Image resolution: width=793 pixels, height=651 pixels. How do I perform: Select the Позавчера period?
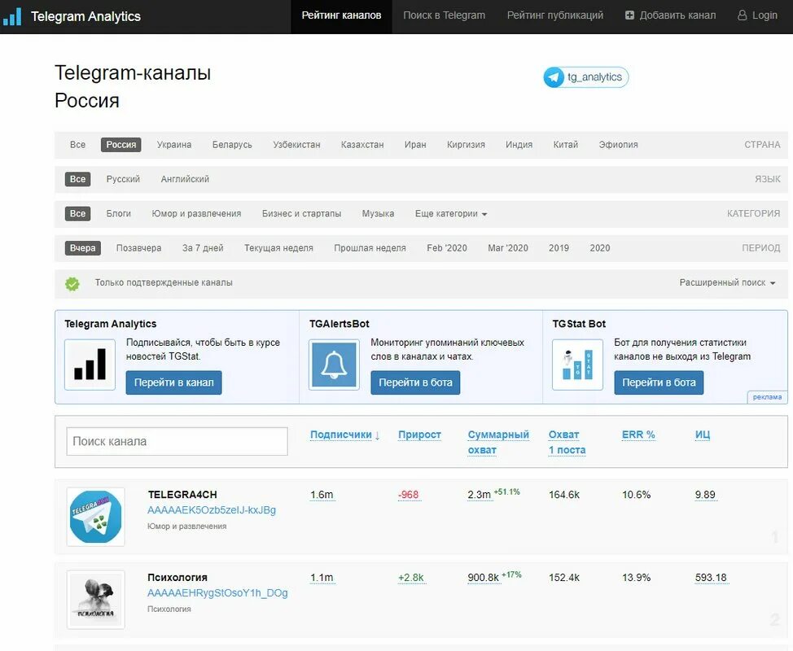click(138, 247)
